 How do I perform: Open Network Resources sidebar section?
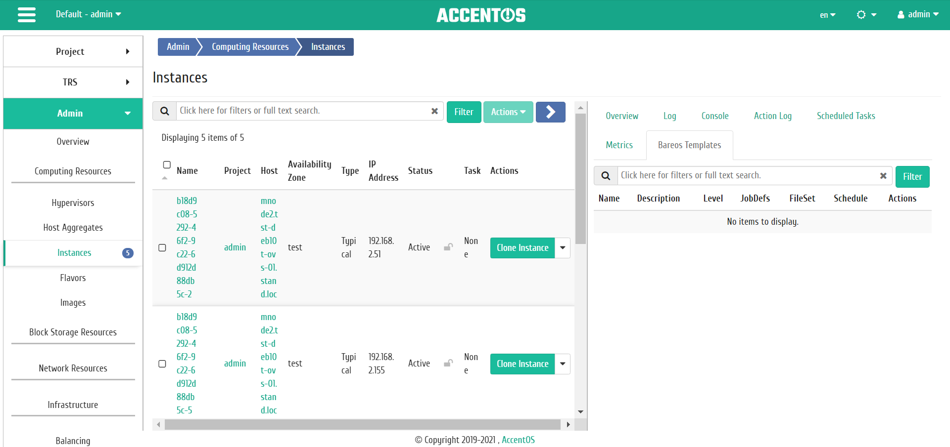click(73, 368)
